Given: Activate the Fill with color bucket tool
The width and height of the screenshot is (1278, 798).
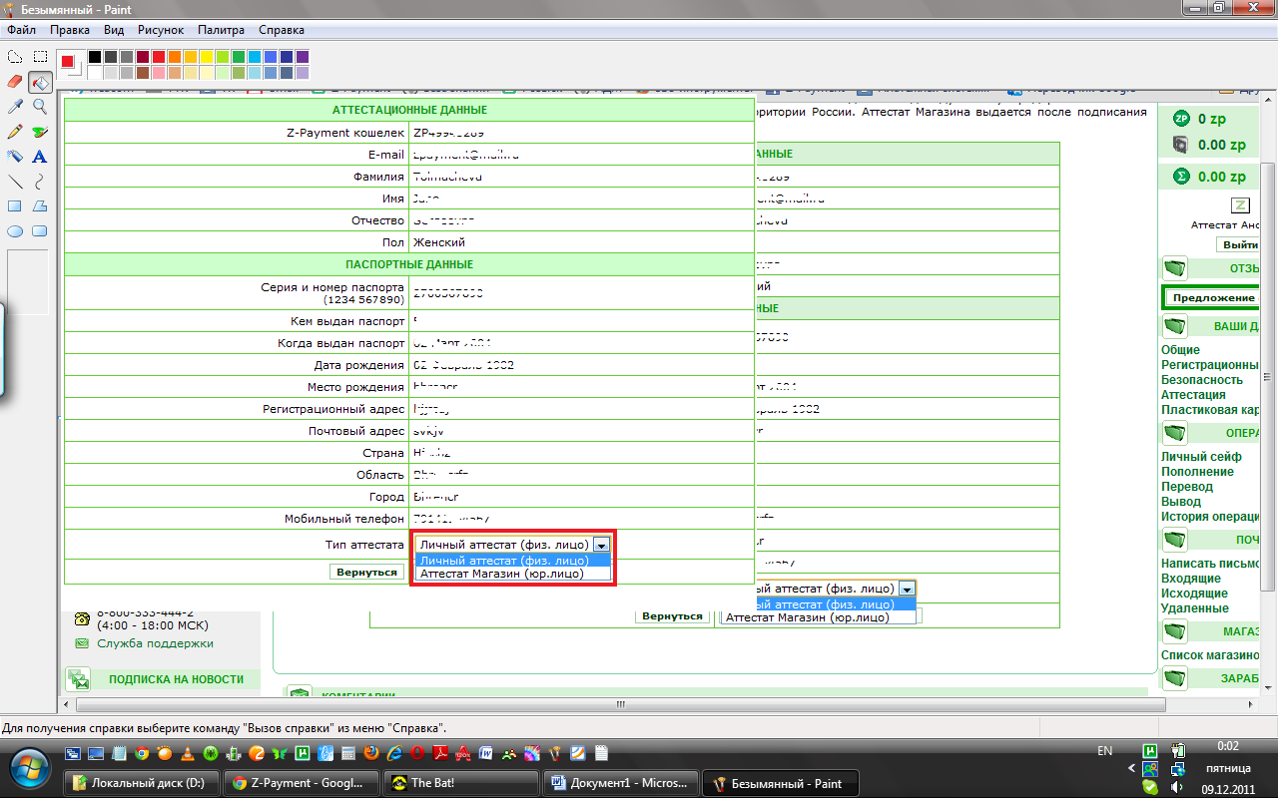Looking at the screenshot, I should [x=40, y=82].
